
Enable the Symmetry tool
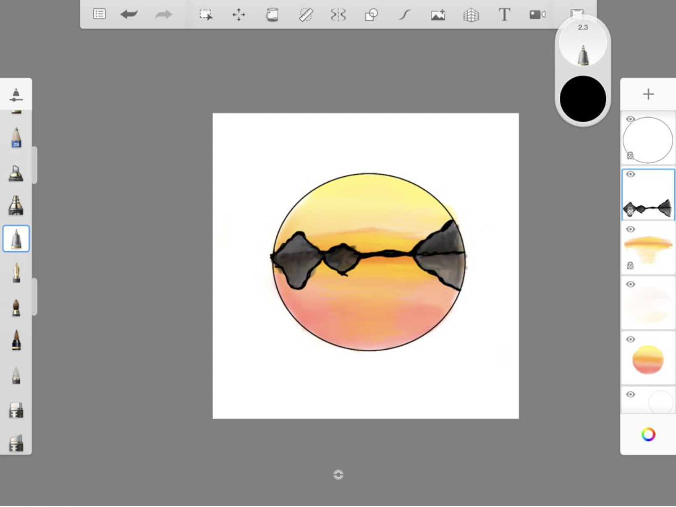point(338,15)
